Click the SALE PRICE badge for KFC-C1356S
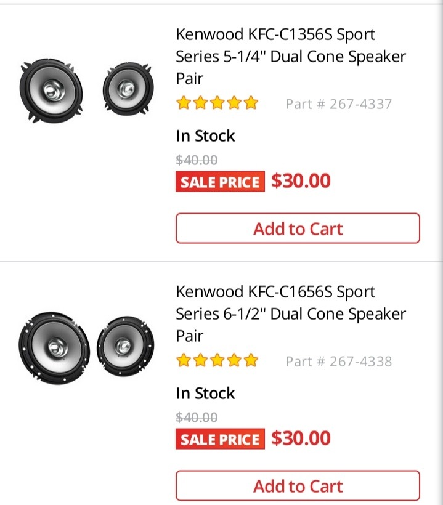 coord(220,182)
